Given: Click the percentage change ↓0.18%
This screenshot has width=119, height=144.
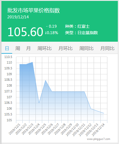Looking at the screenshot, I should click(x=51, y=33).
